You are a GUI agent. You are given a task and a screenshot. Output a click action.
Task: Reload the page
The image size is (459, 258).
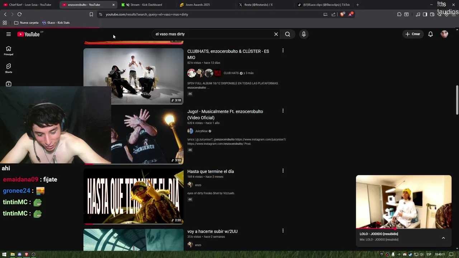coord(19,14)
